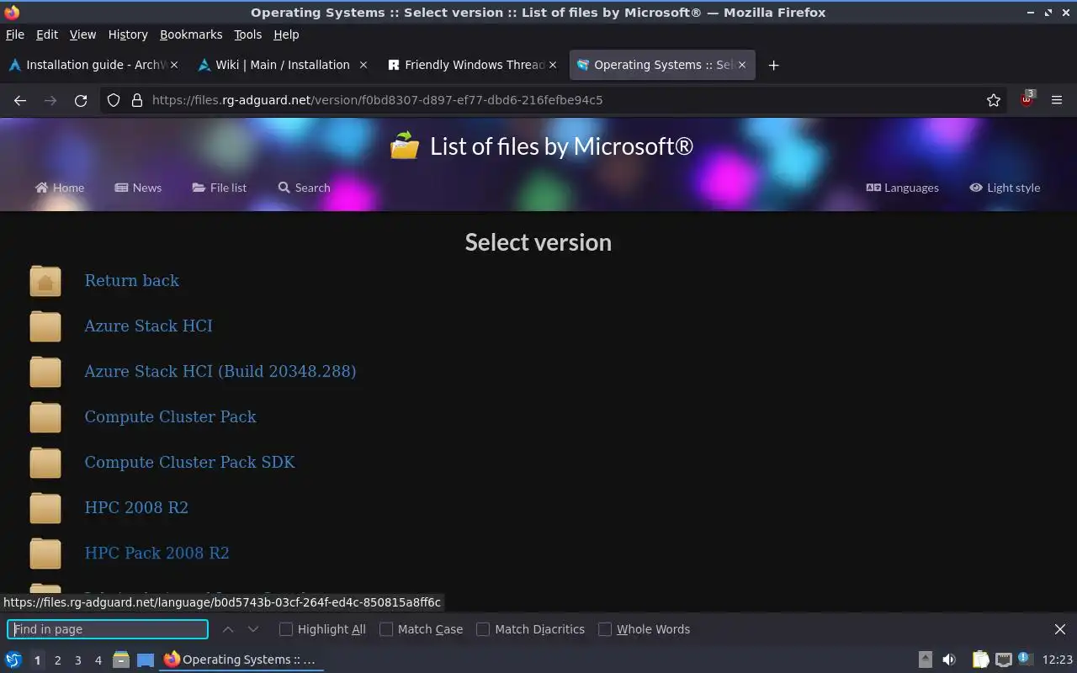The image size is (1077, 673).
Task: Click the Find in page field
Action: 108,629
